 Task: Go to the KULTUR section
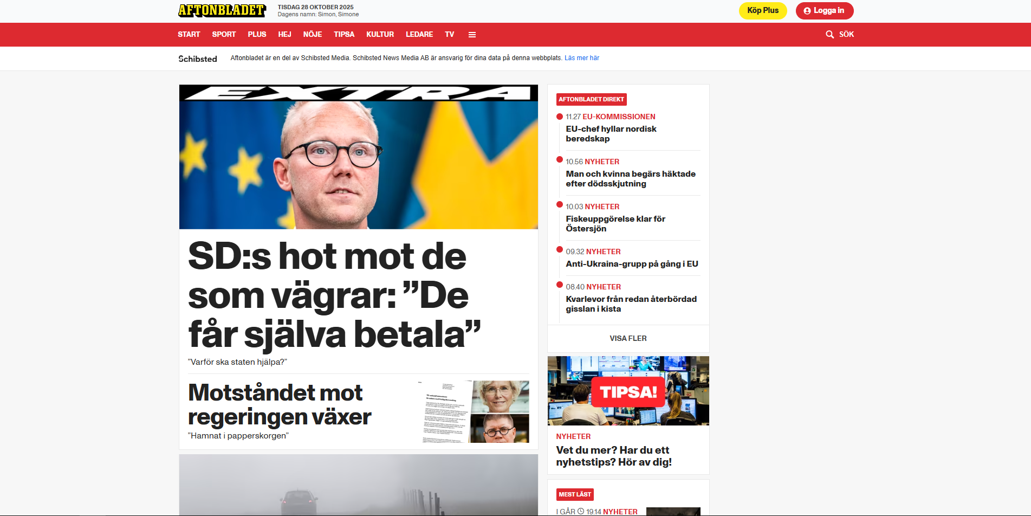click(380, 34)
